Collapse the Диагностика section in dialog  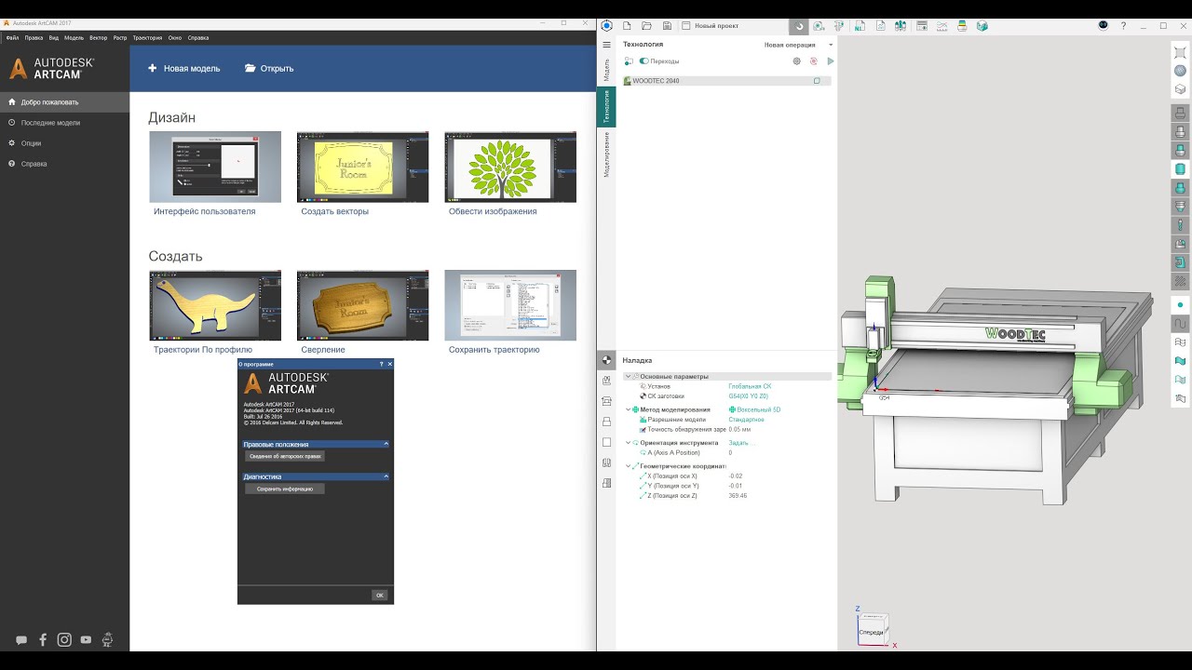[386, 476]
